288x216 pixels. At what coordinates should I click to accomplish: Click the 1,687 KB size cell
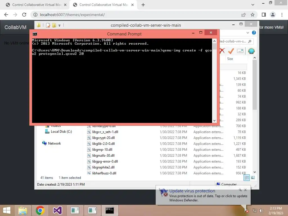[240, 155]
